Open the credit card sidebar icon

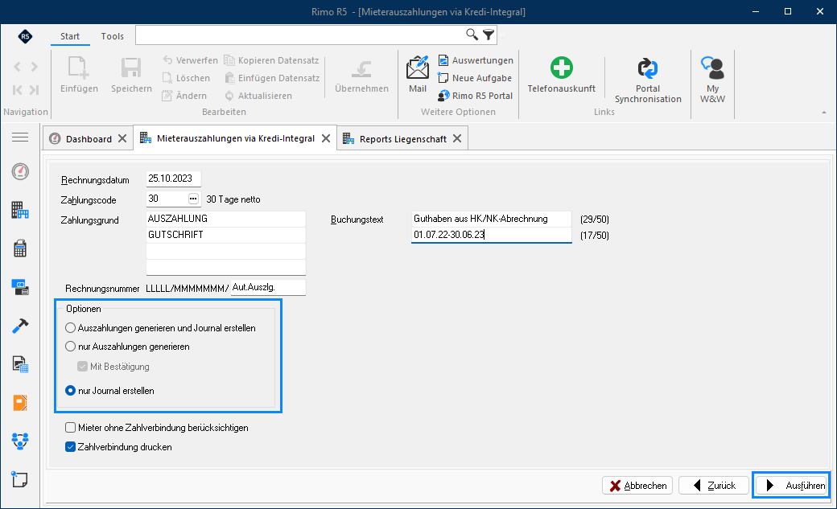click(x=20, y=287)
